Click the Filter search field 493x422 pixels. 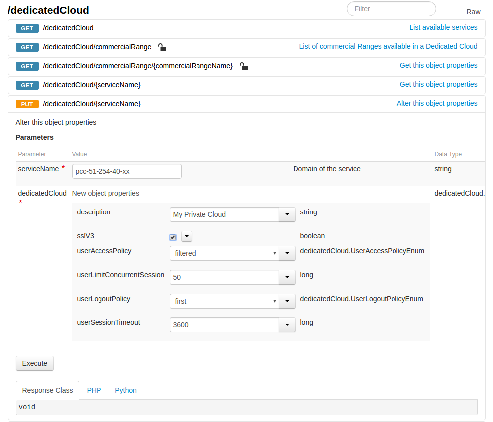click(391, 9)
